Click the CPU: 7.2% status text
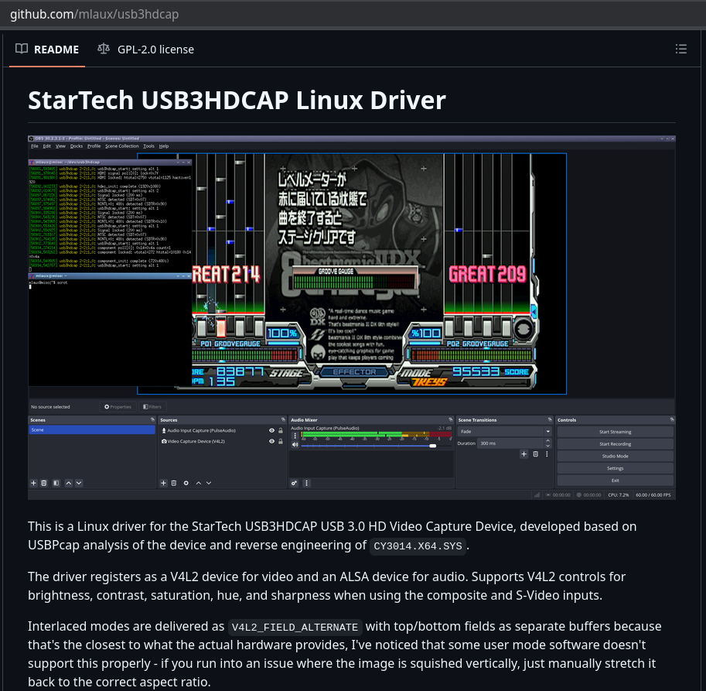Image resolution: width=706 pixels, height=691 pixels. click(x=618, y=494)
